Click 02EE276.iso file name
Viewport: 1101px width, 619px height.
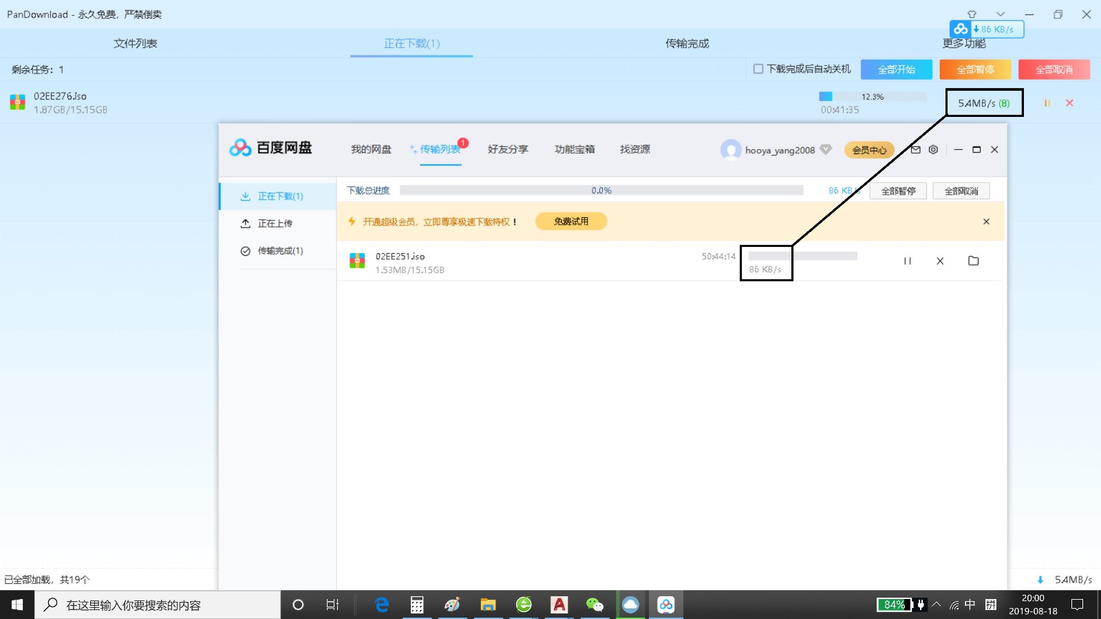coord(60,96)
